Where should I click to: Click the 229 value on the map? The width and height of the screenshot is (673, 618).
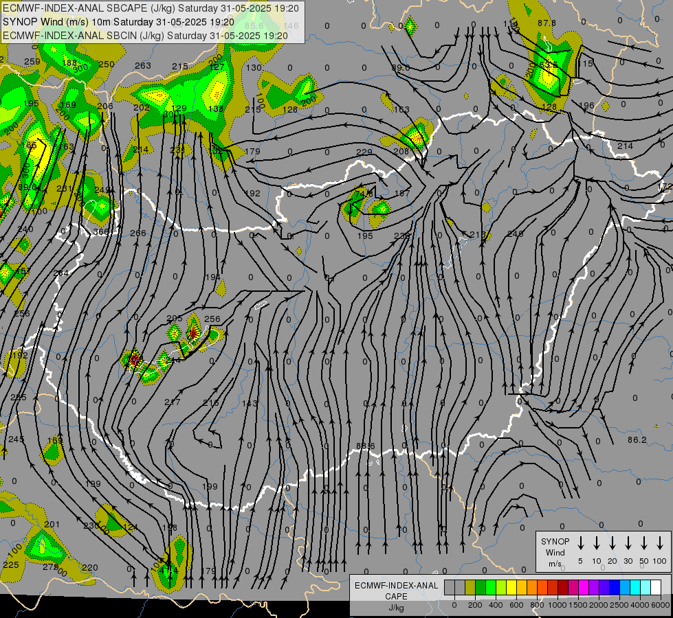(364, 152)
